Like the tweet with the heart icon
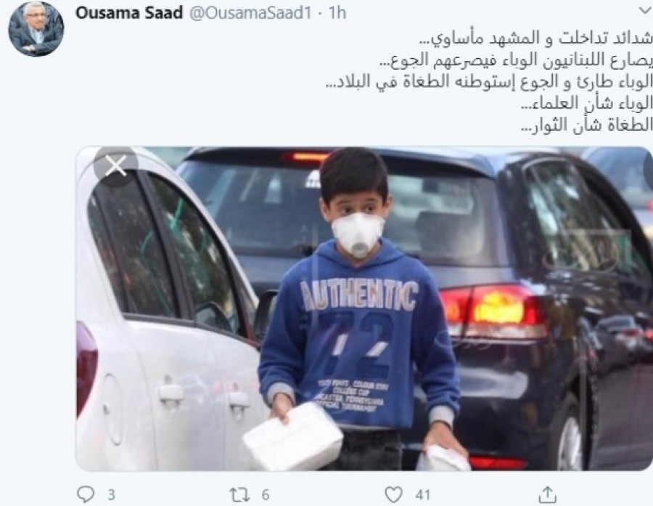 [393, 494]
